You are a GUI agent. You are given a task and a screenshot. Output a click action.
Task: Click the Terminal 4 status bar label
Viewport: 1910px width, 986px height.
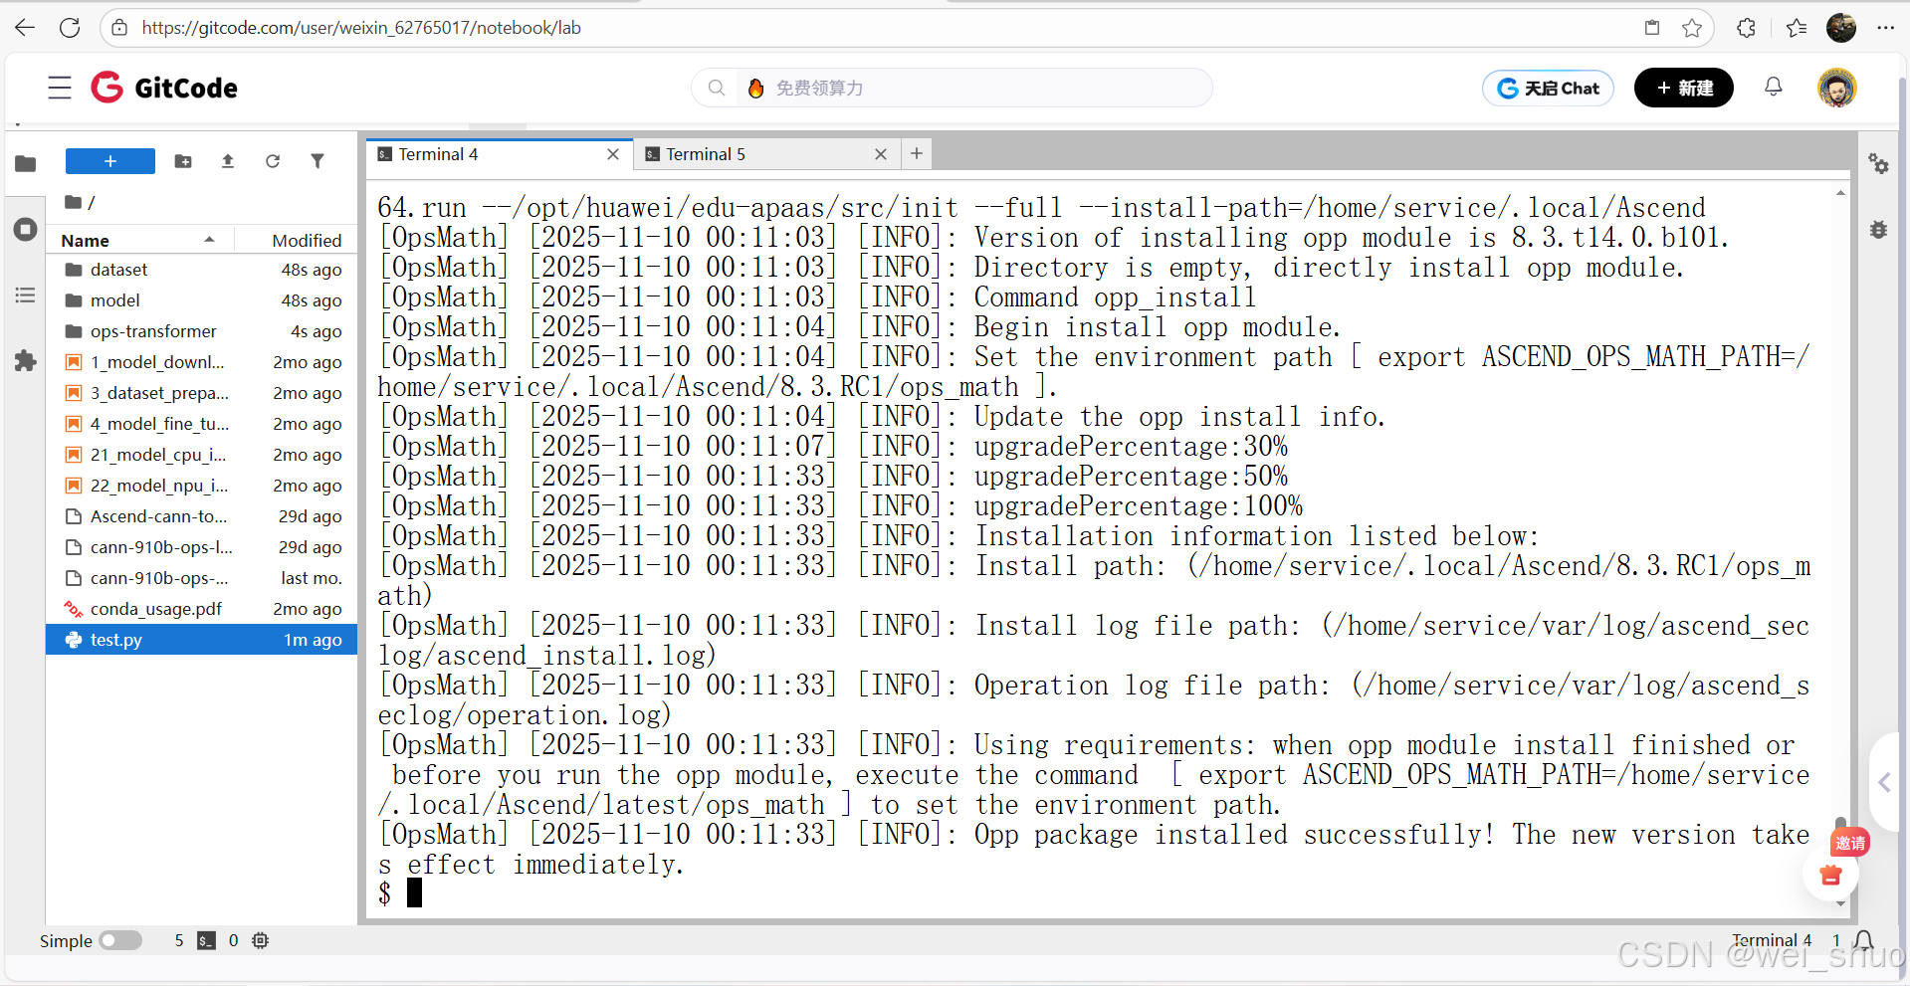point(1772,940)
